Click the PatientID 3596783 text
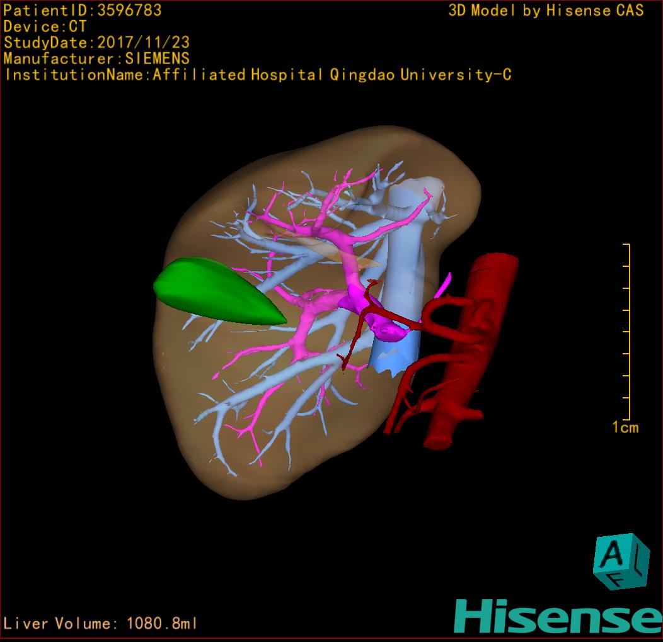The image size is (663, 642). point(83,11)
